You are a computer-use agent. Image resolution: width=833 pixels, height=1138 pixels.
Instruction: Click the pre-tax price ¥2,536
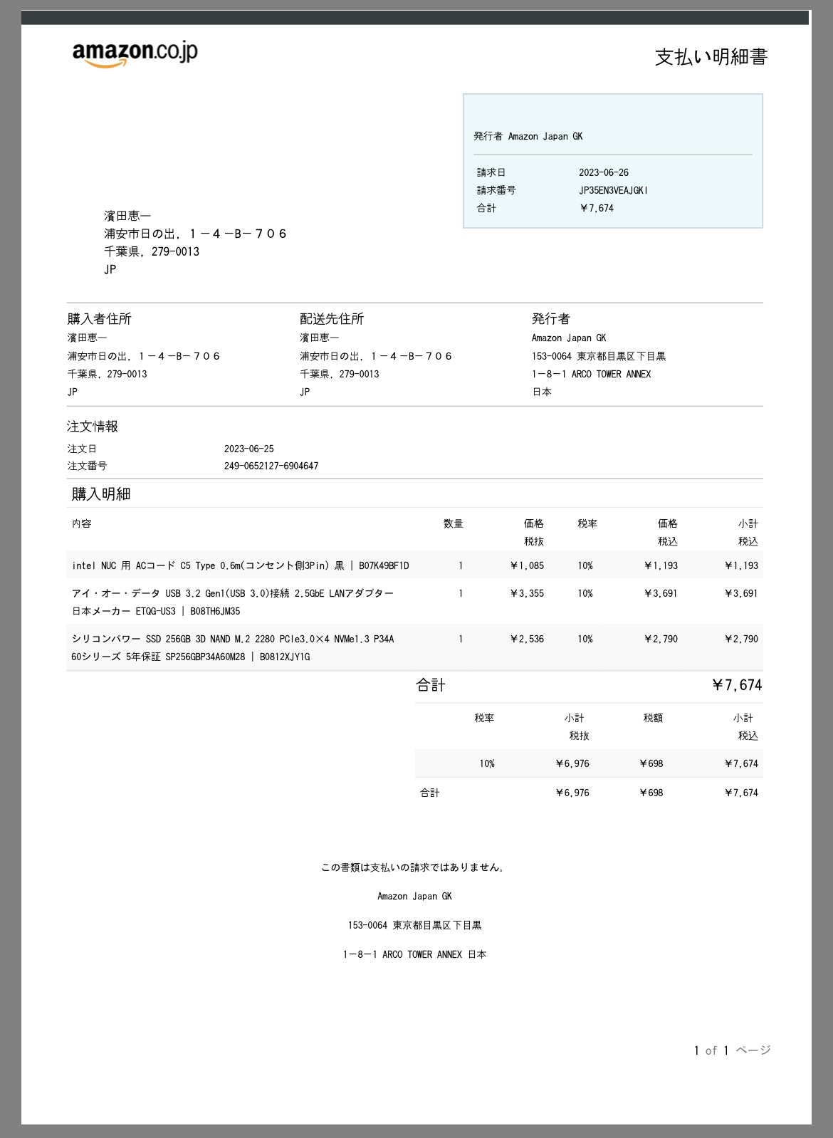point(527,639)
